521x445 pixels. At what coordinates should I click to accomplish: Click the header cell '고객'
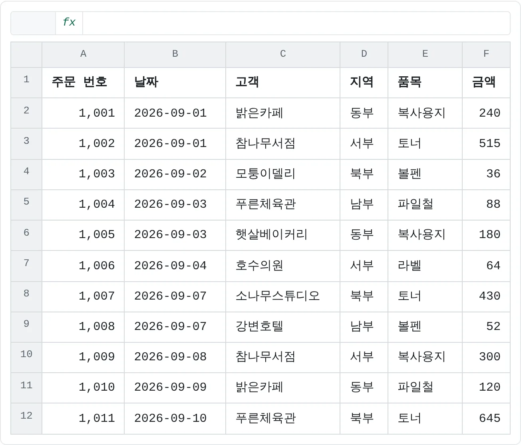click(283, 83)
